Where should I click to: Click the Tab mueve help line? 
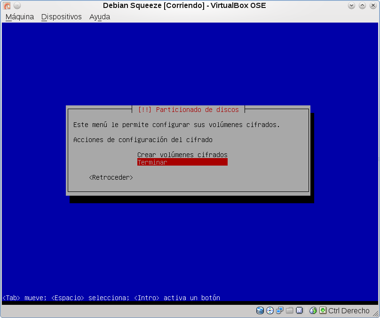coord(111,298)
